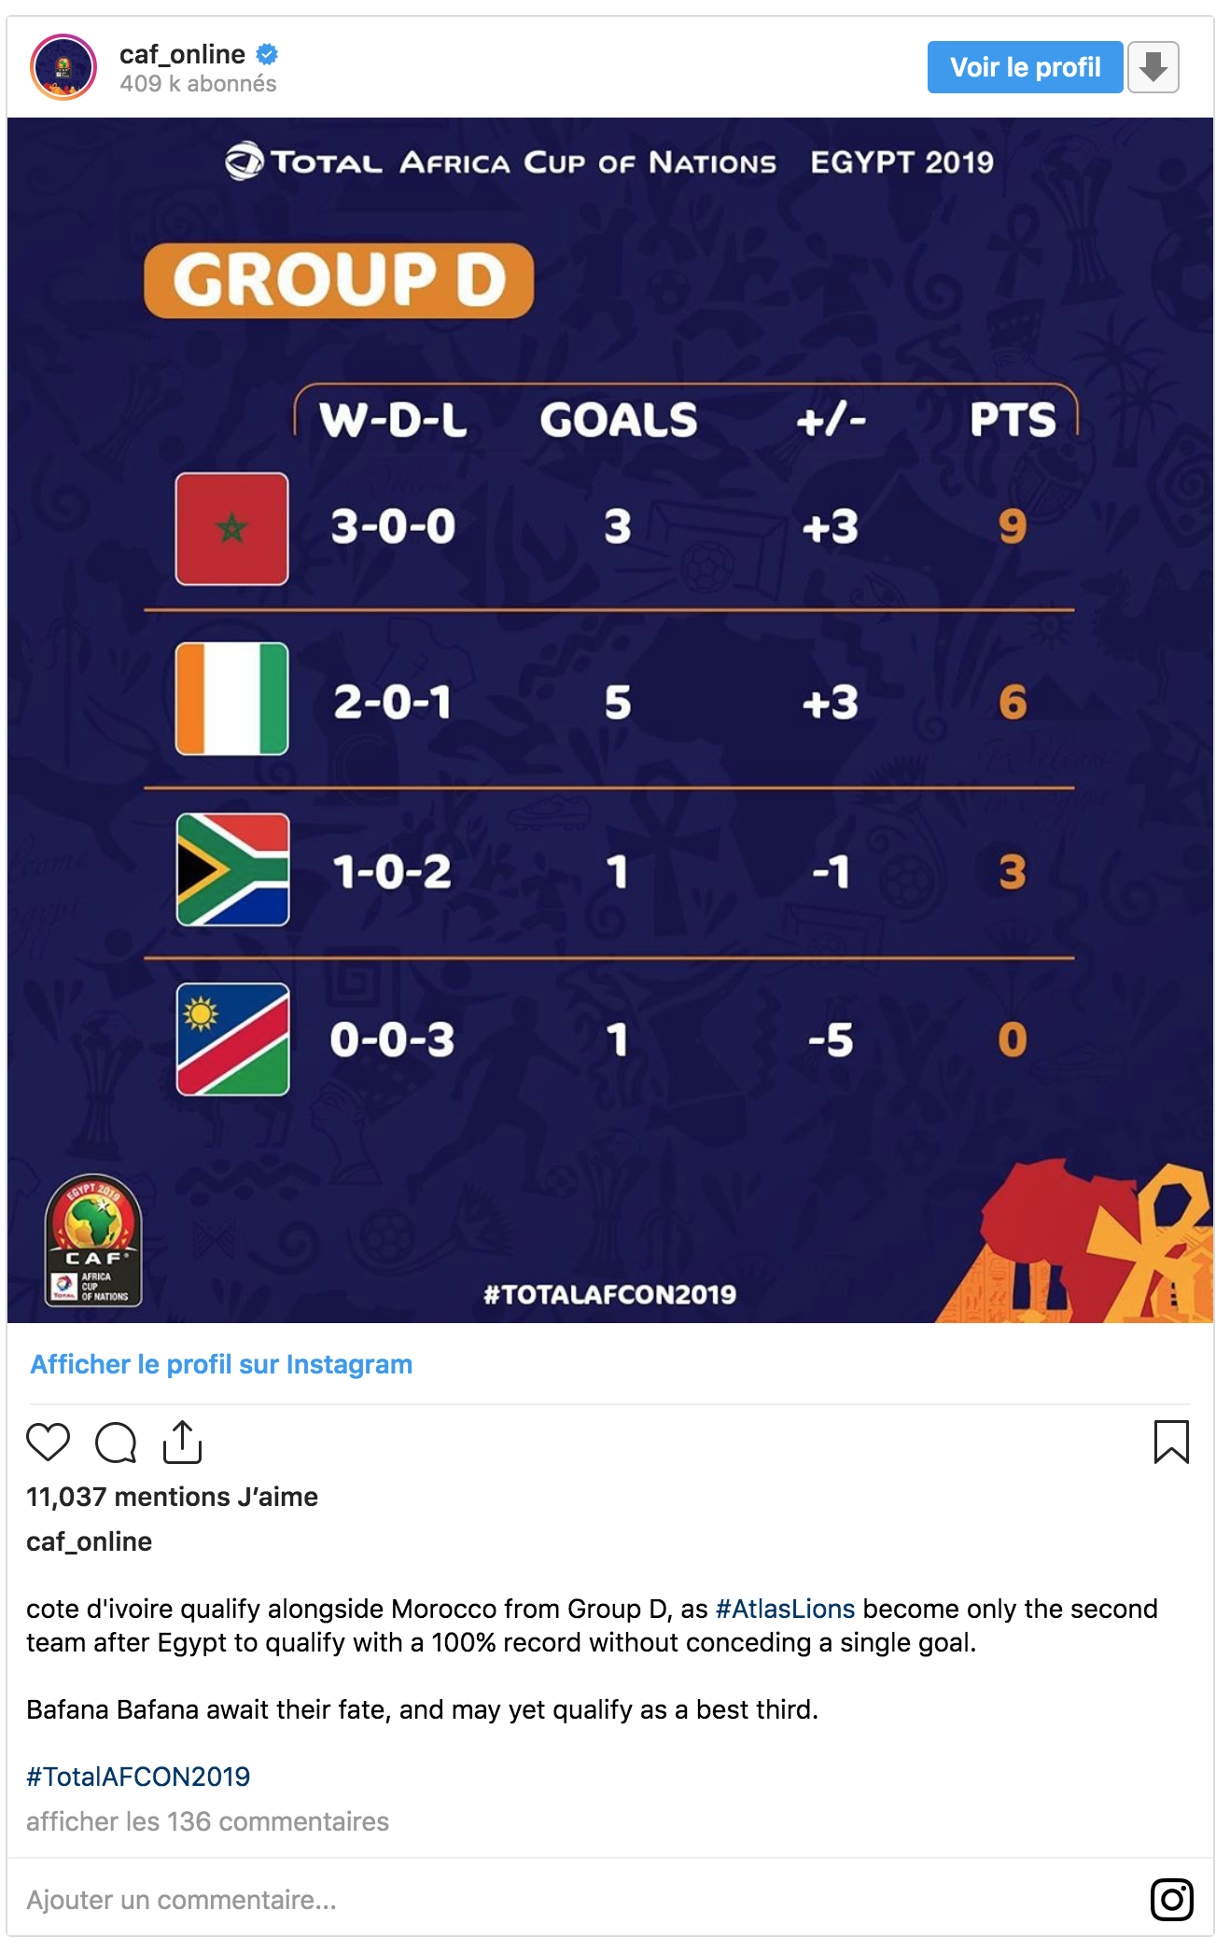Click the Instagram logo icon at bottom
This screenshot has height=1952, width=1230.
pos(1171,1899)
